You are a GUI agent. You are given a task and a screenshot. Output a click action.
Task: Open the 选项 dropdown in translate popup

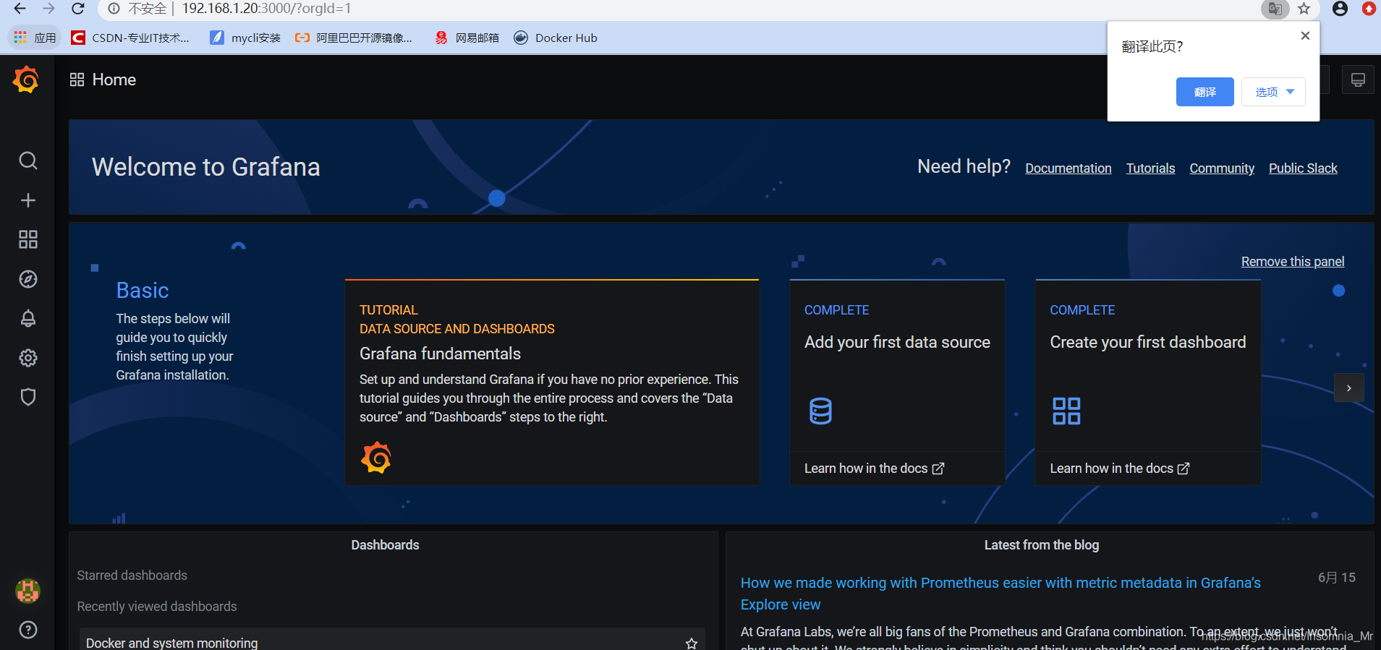(1273, 92)
